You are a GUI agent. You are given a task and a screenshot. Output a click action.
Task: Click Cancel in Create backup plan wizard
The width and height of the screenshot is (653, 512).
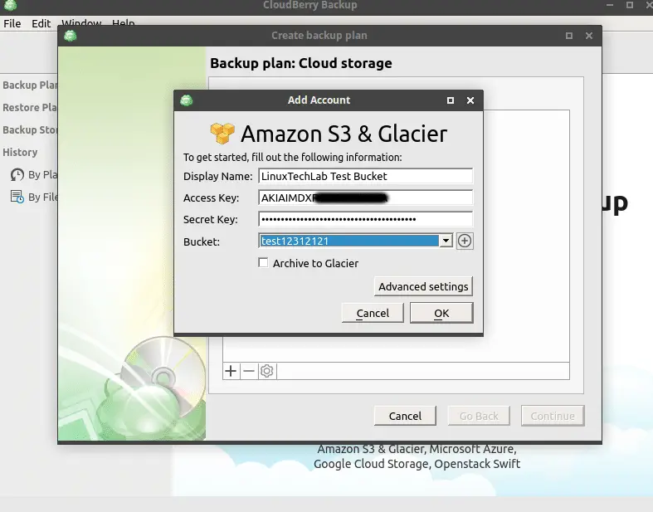(x=405, y=416)
